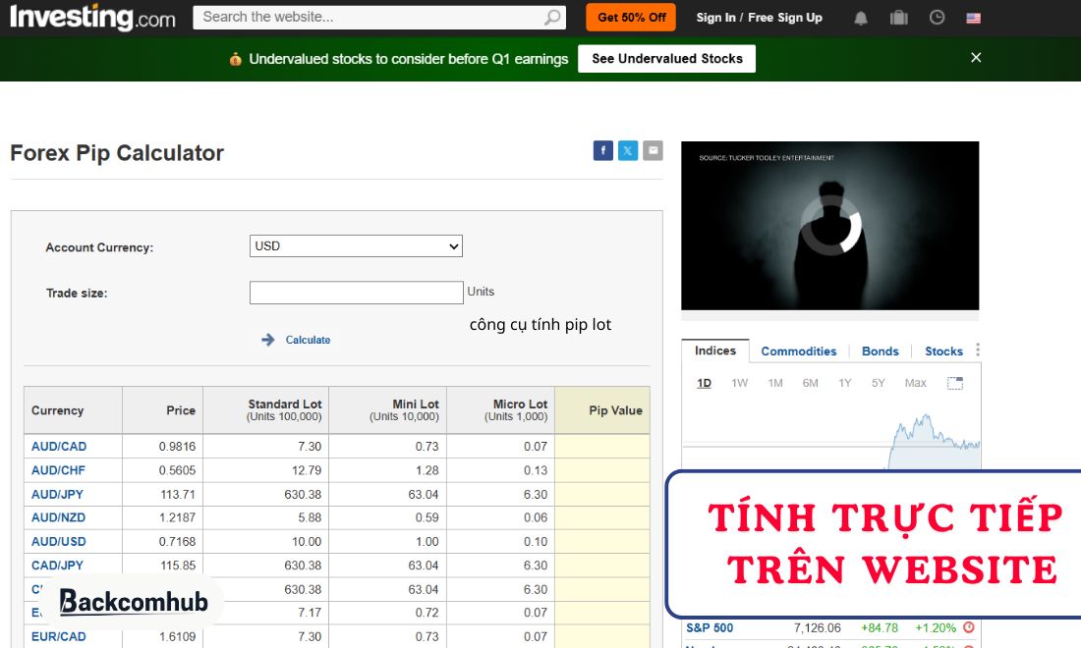Select the Max chart range

916,383
